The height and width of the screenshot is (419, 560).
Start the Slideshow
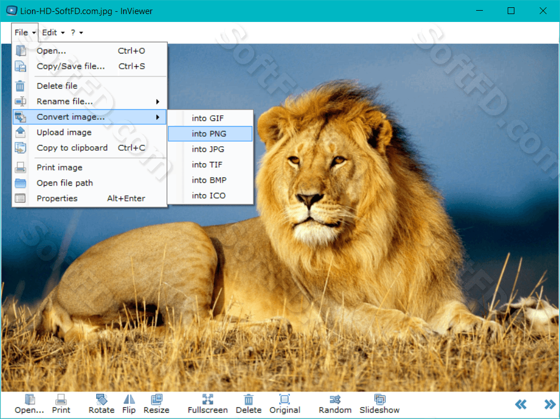coord(379,399)
